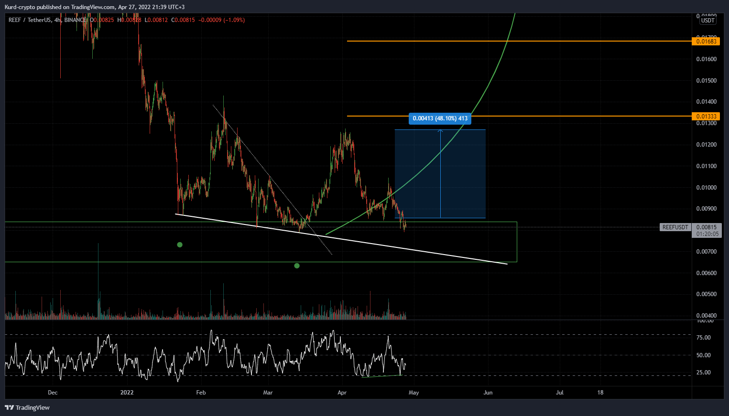Click the REEFUSDT price line label

675,227
